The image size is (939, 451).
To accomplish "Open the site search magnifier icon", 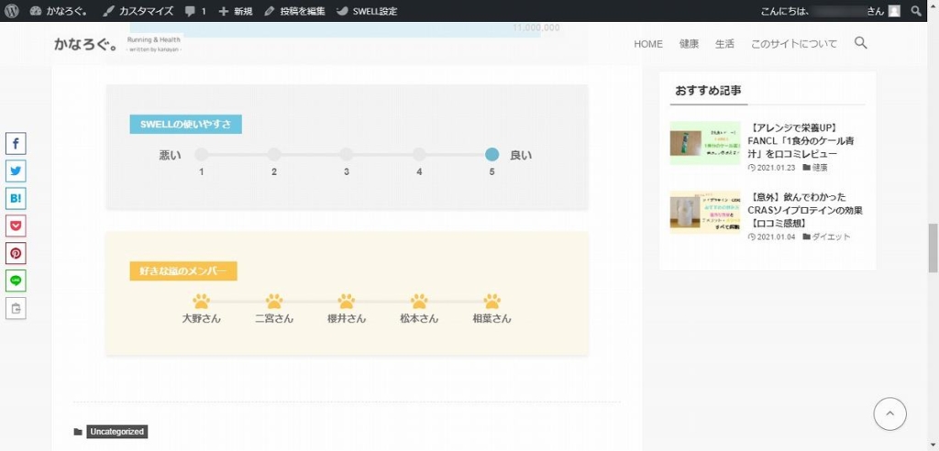I will click(860, 43).
